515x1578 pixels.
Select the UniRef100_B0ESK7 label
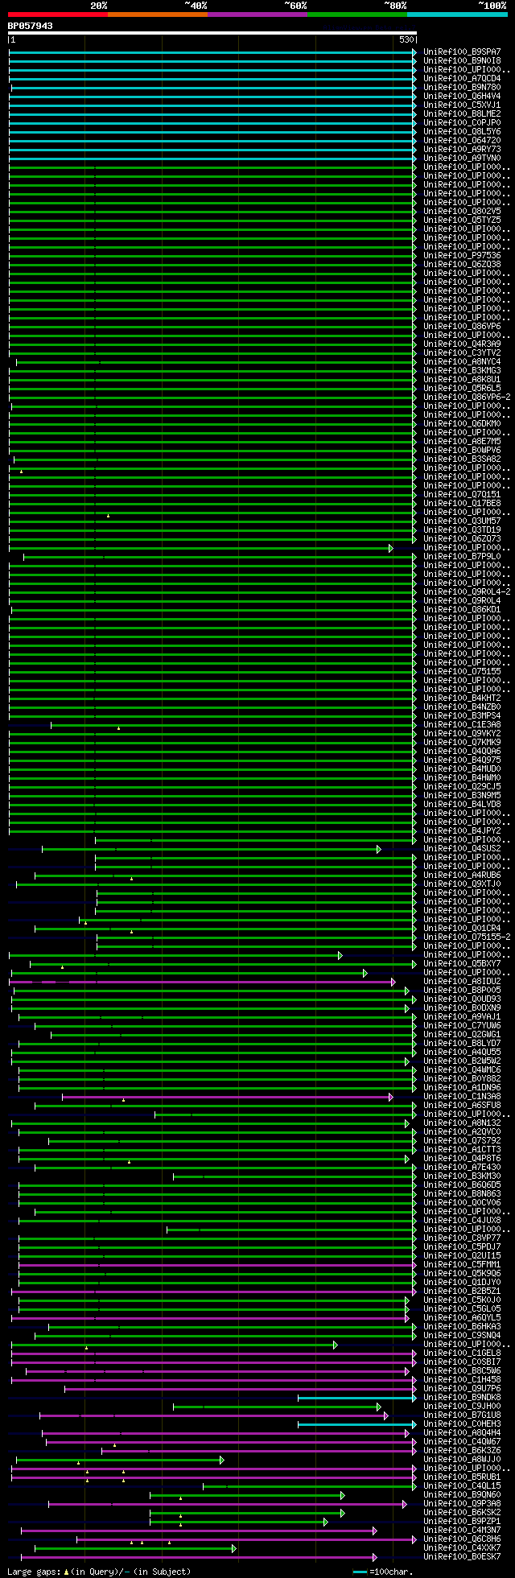coord(462,1557)
